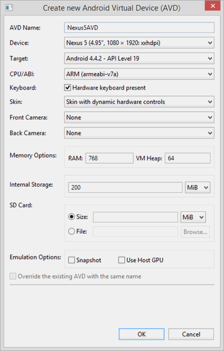The width and height of the screenshot is (224, 351).
Task: Toggle Hardware keyboard present checkbox
Action: coord(68,88)
